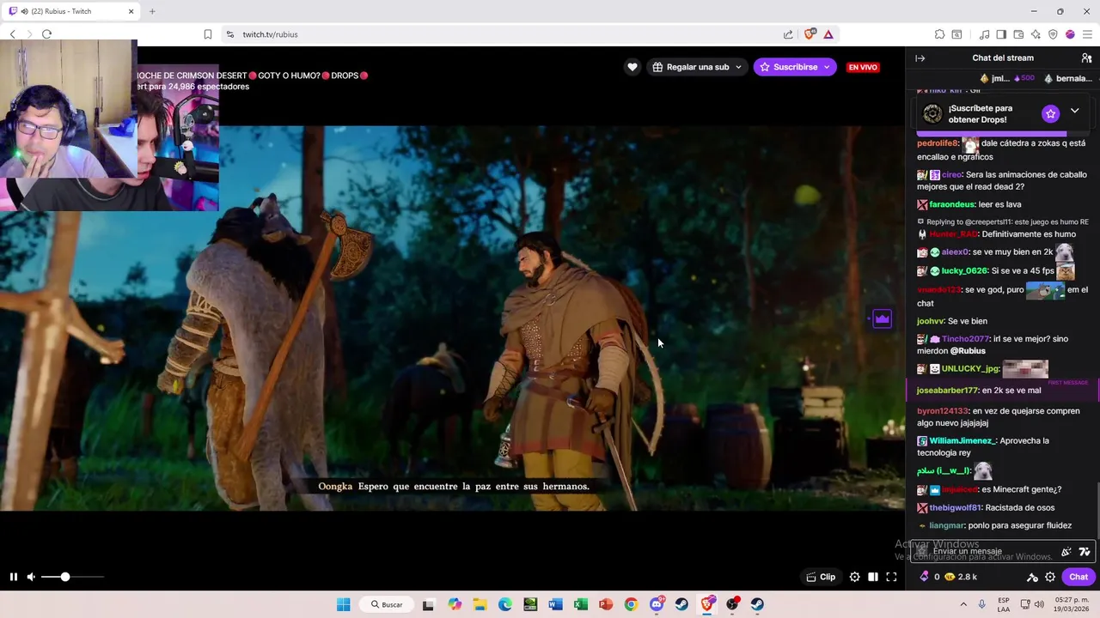Reload the Twitch page
The width and height of the screenshot is (1100, 618).
tap(46, 34)
